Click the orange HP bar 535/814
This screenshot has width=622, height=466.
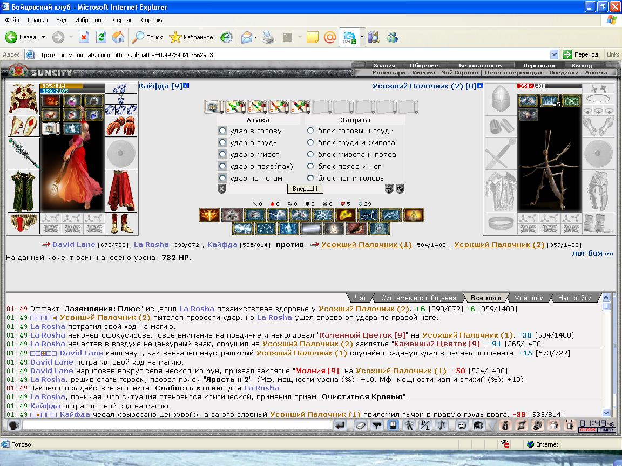click(72, 86)
